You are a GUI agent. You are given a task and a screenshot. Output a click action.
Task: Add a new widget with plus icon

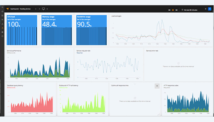click(x=47, y=9)
